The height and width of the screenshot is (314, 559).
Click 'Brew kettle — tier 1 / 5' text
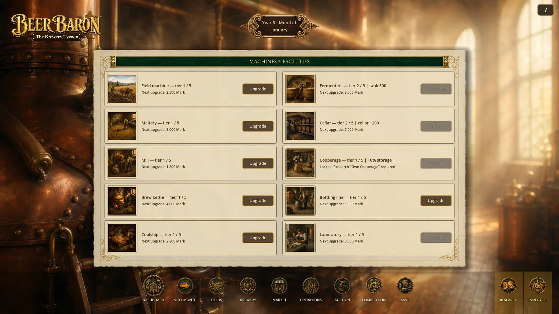pos(164,197)
